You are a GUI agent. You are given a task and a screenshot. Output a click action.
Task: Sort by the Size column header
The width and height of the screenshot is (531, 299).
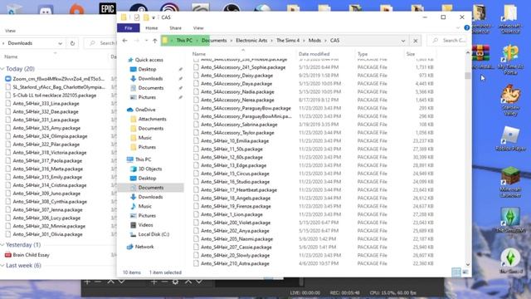tap(411, 54)
